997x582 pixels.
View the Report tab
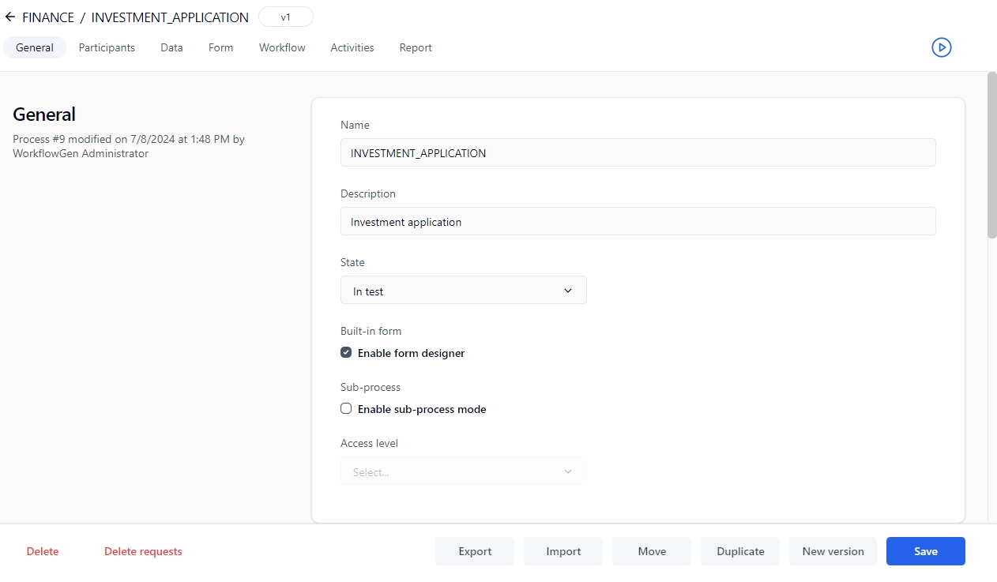[x=416, y=47]
